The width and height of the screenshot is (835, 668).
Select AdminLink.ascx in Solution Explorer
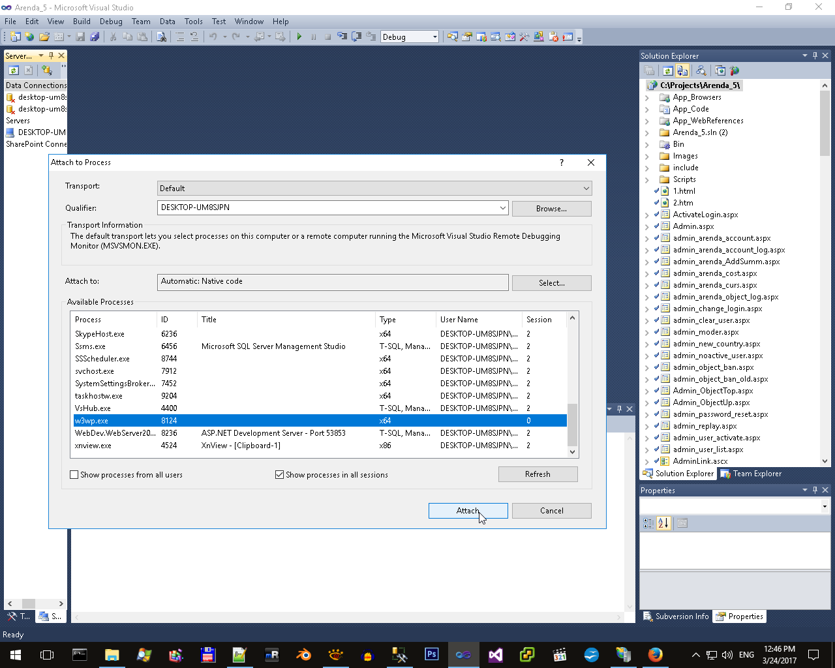(x=700, y=461)
